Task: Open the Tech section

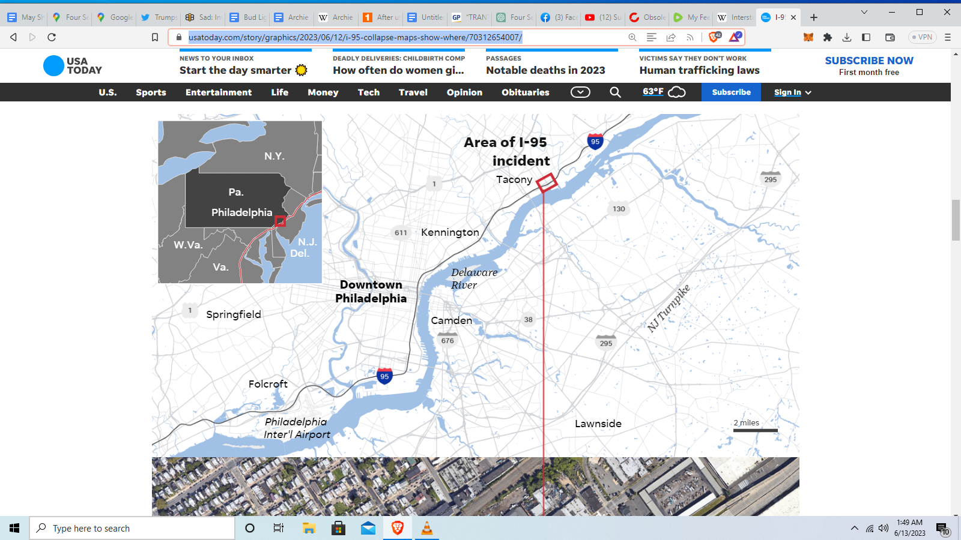Action: click(x=369, y=92)
